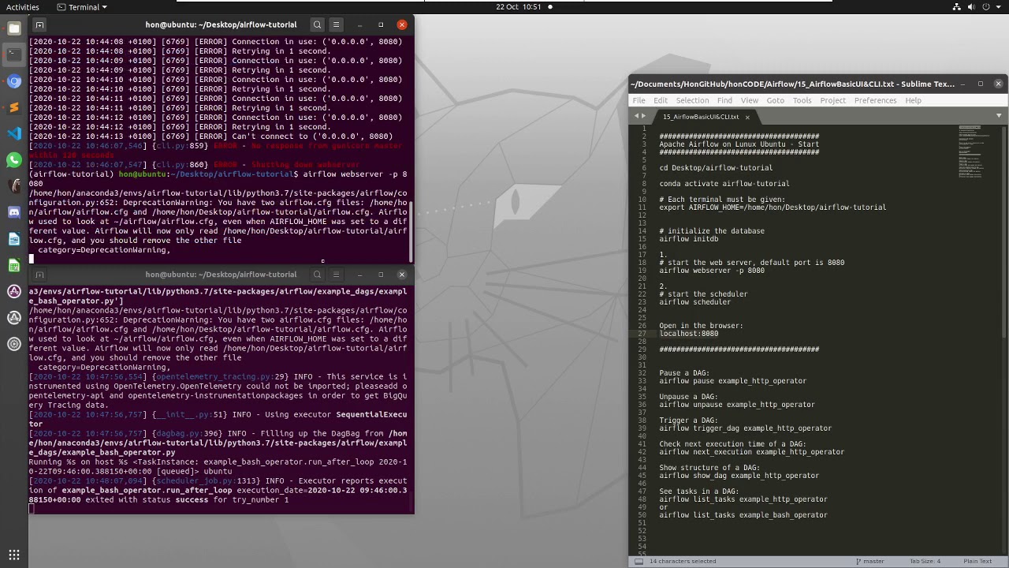This screenshot has width=1009, height=568.
Task: Click search icon in bottom terminal
Action: pyautogui.click(x=317, y=275)
